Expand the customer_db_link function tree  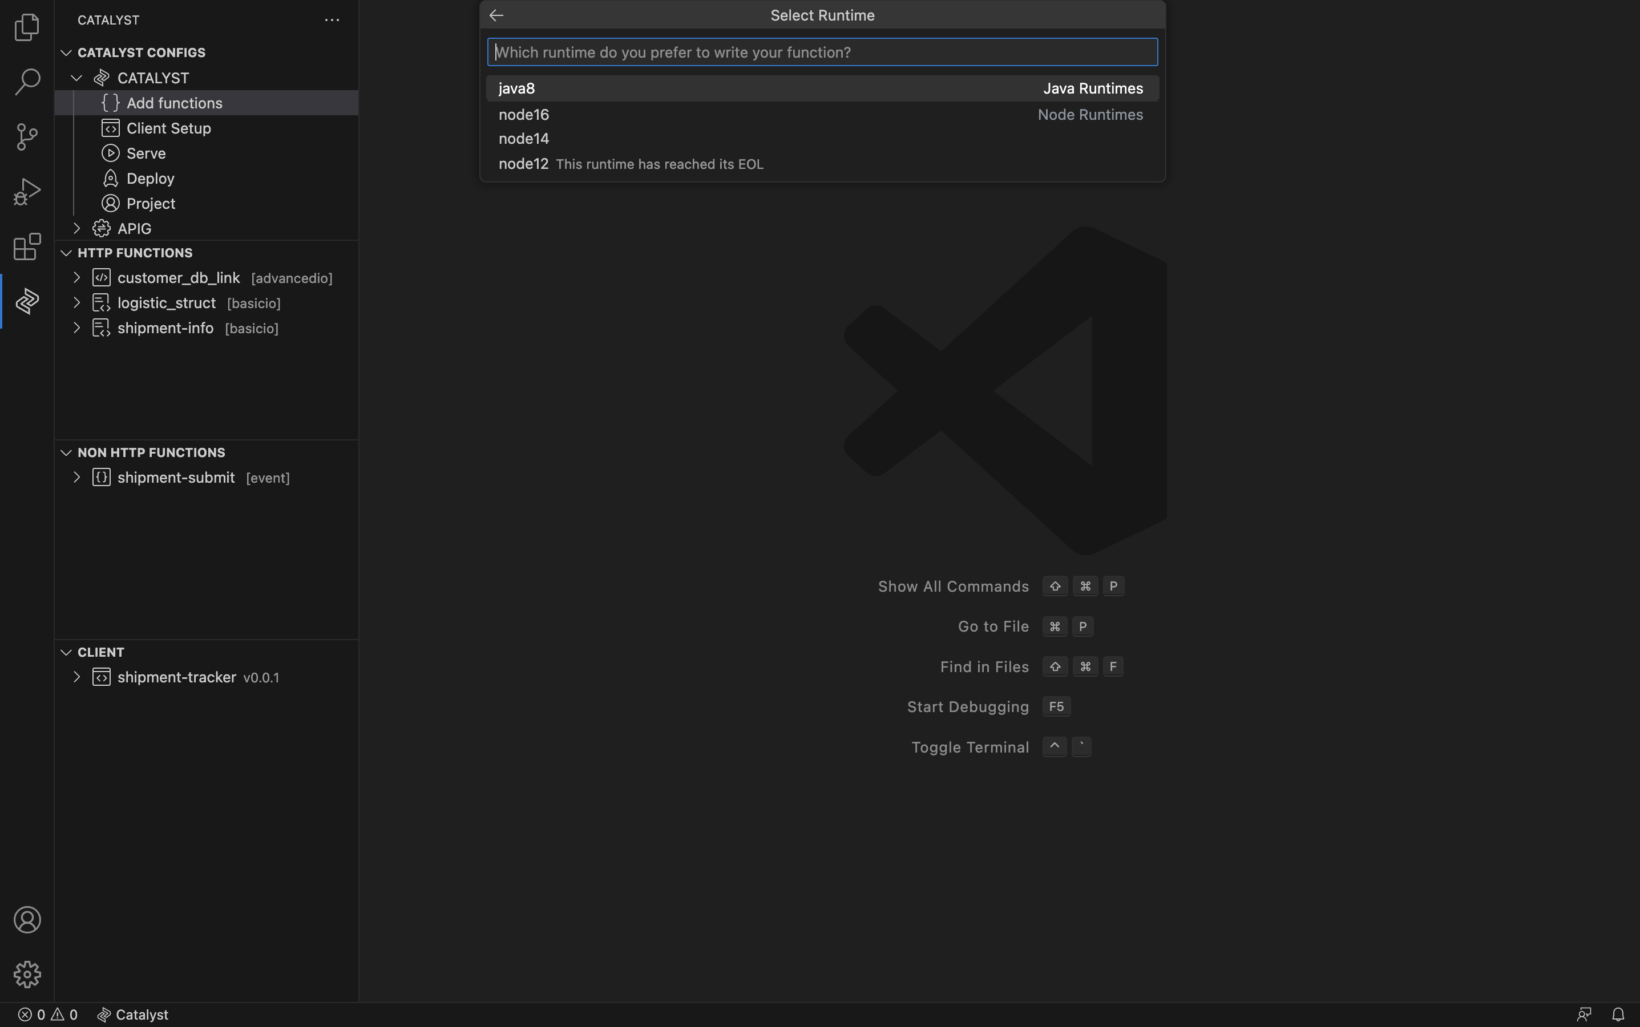tap(76, 278)
